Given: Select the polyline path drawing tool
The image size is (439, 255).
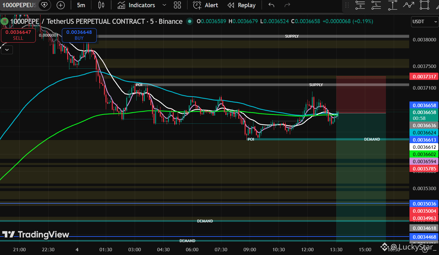Looking at the screenshot, I should click(x=409, y=5).
